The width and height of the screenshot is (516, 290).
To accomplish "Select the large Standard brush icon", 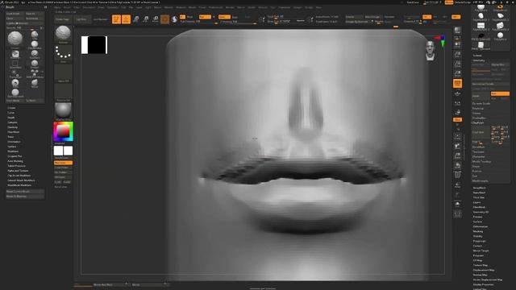I will pyautogui.click(x=15, y=39).
